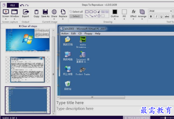Expand the Window capture dropdown arrow

pos(15,19)
